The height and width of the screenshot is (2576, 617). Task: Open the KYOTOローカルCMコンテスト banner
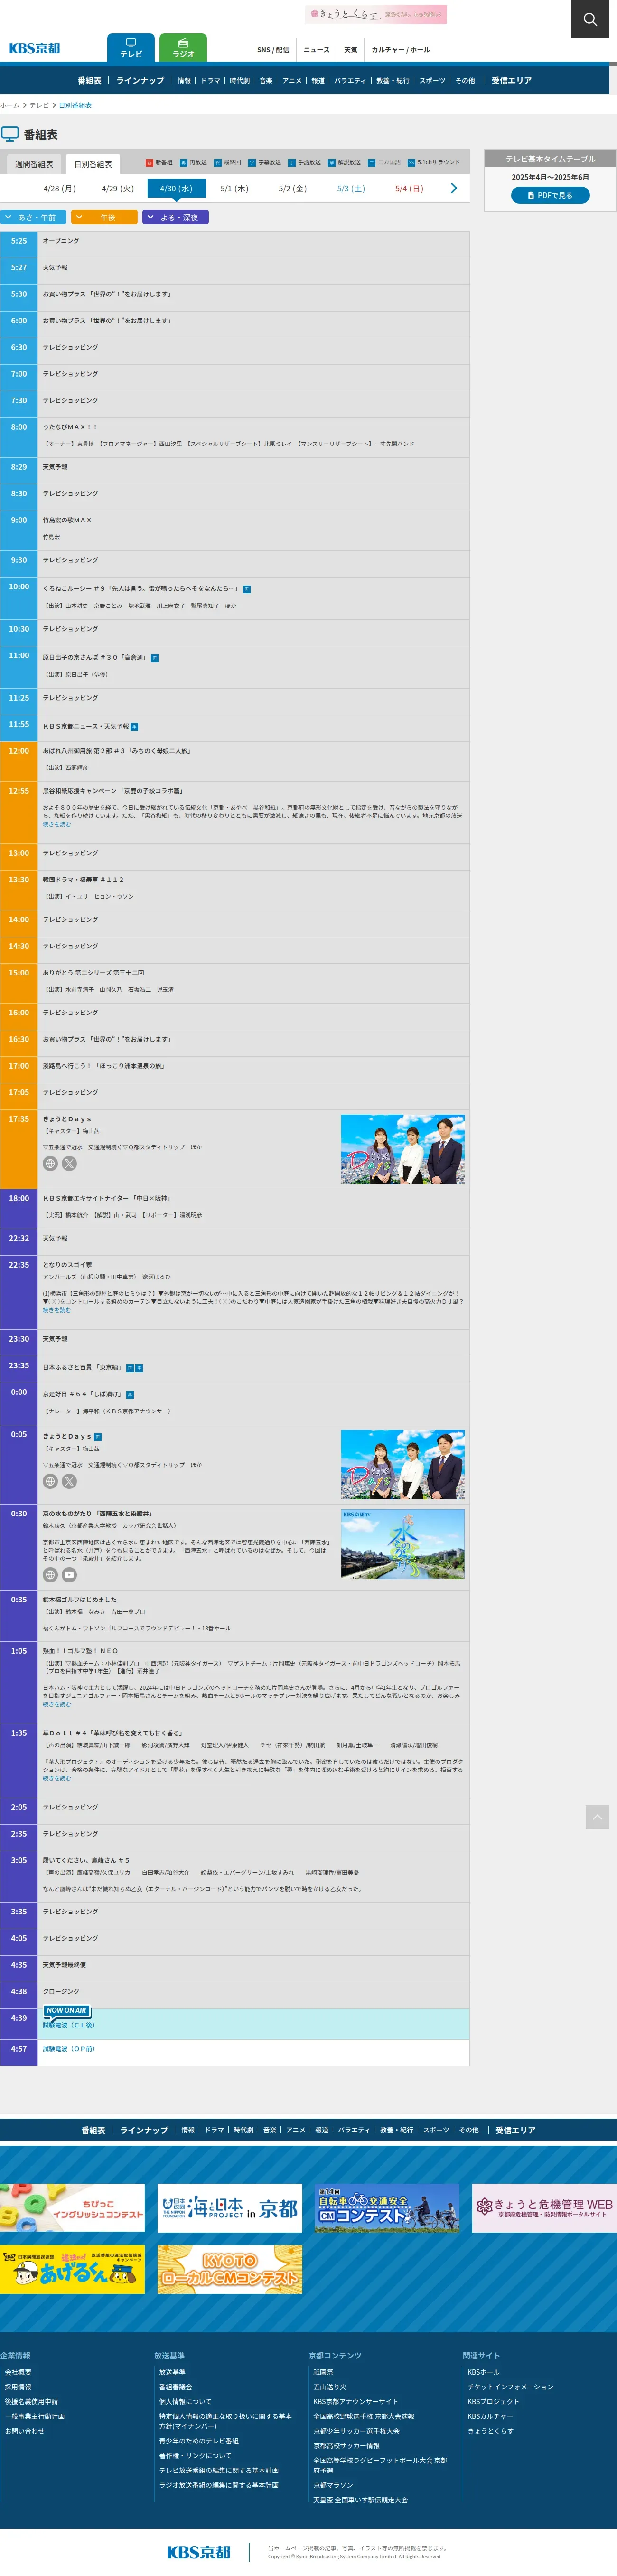[x=230, y=2269]
